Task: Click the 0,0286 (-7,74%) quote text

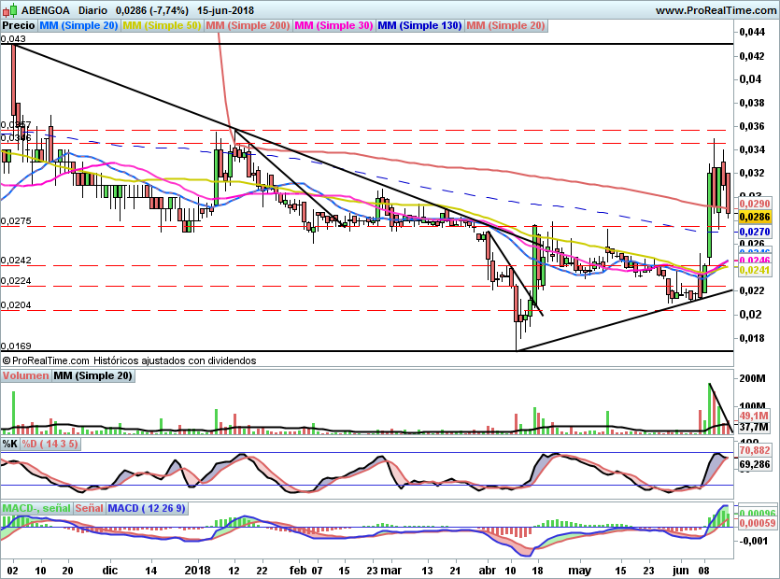Action: tap(151, 10)
